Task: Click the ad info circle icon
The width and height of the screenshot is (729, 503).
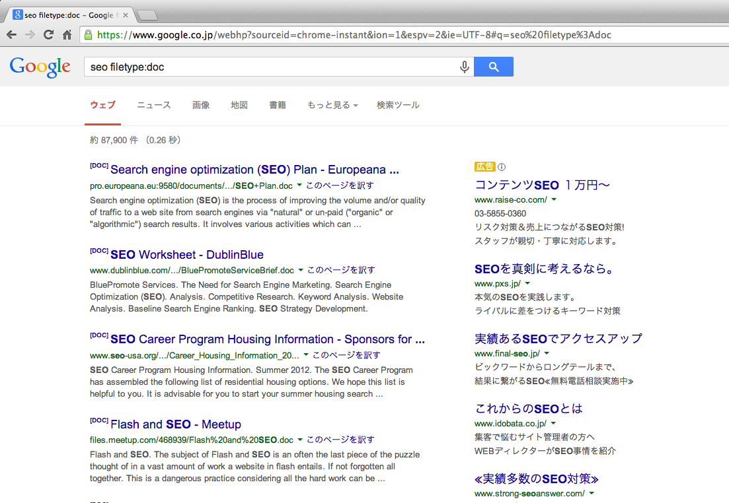Action: (502, 167)
